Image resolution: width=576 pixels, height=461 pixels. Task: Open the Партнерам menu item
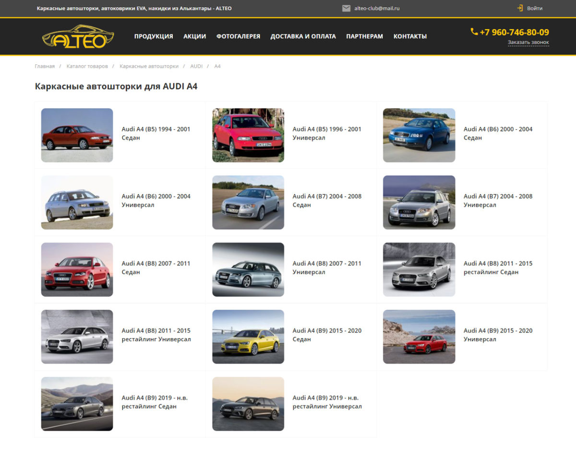(x=364, y=36)
